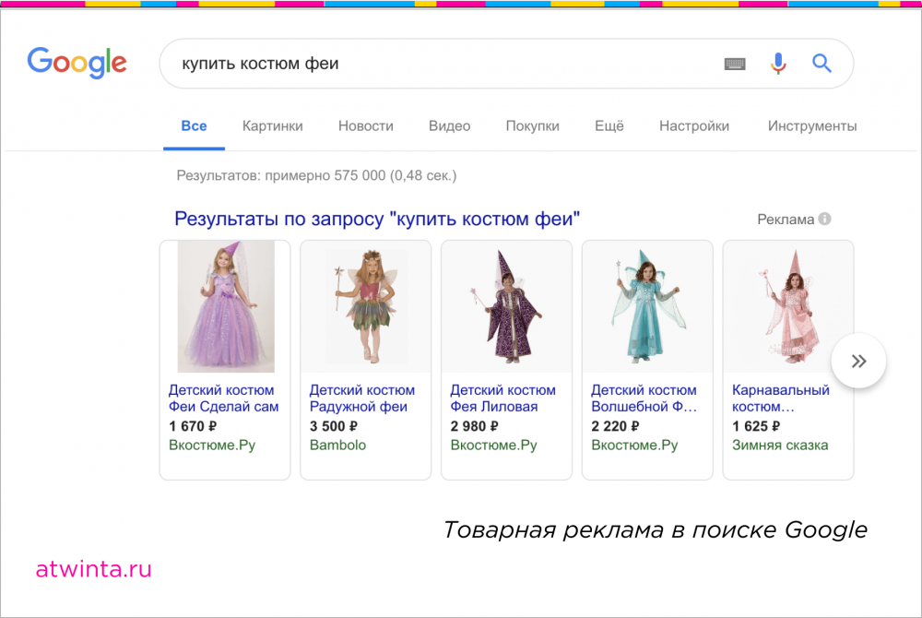This screenshot has height=618, width=922.
Task: Switch to the Видео tab
Action: tap(449, 125)
